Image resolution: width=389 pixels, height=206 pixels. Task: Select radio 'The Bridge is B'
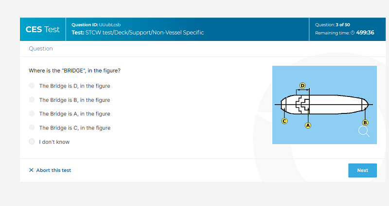click(x=32, y=100)
